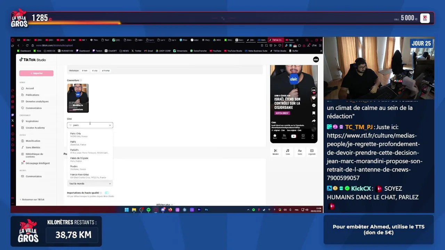Viewport: 445px width, 250px height.
Task: Show hidden system tray icons chevron
Action: click(248, 210)
